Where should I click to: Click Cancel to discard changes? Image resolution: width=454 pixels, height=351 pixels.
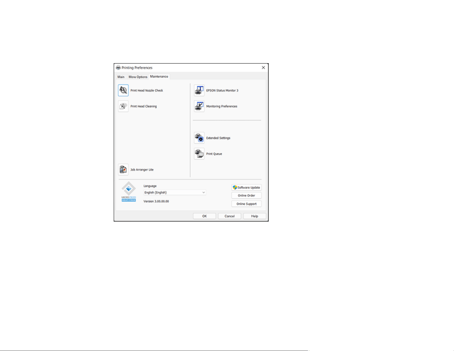(229, 216)
